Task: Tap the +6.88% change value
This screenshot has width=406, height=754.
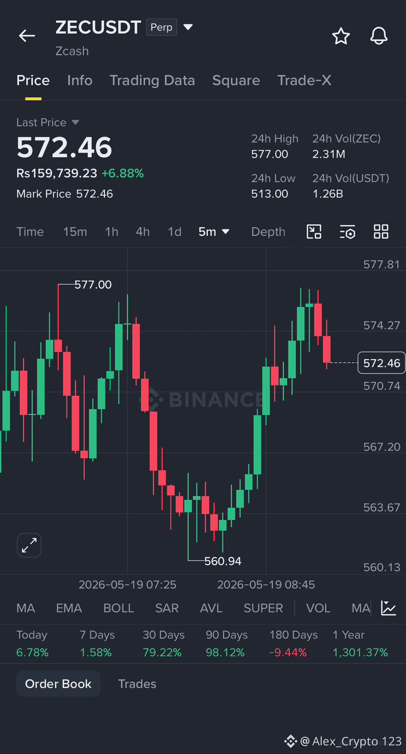Action: click(x=123, y=173)
